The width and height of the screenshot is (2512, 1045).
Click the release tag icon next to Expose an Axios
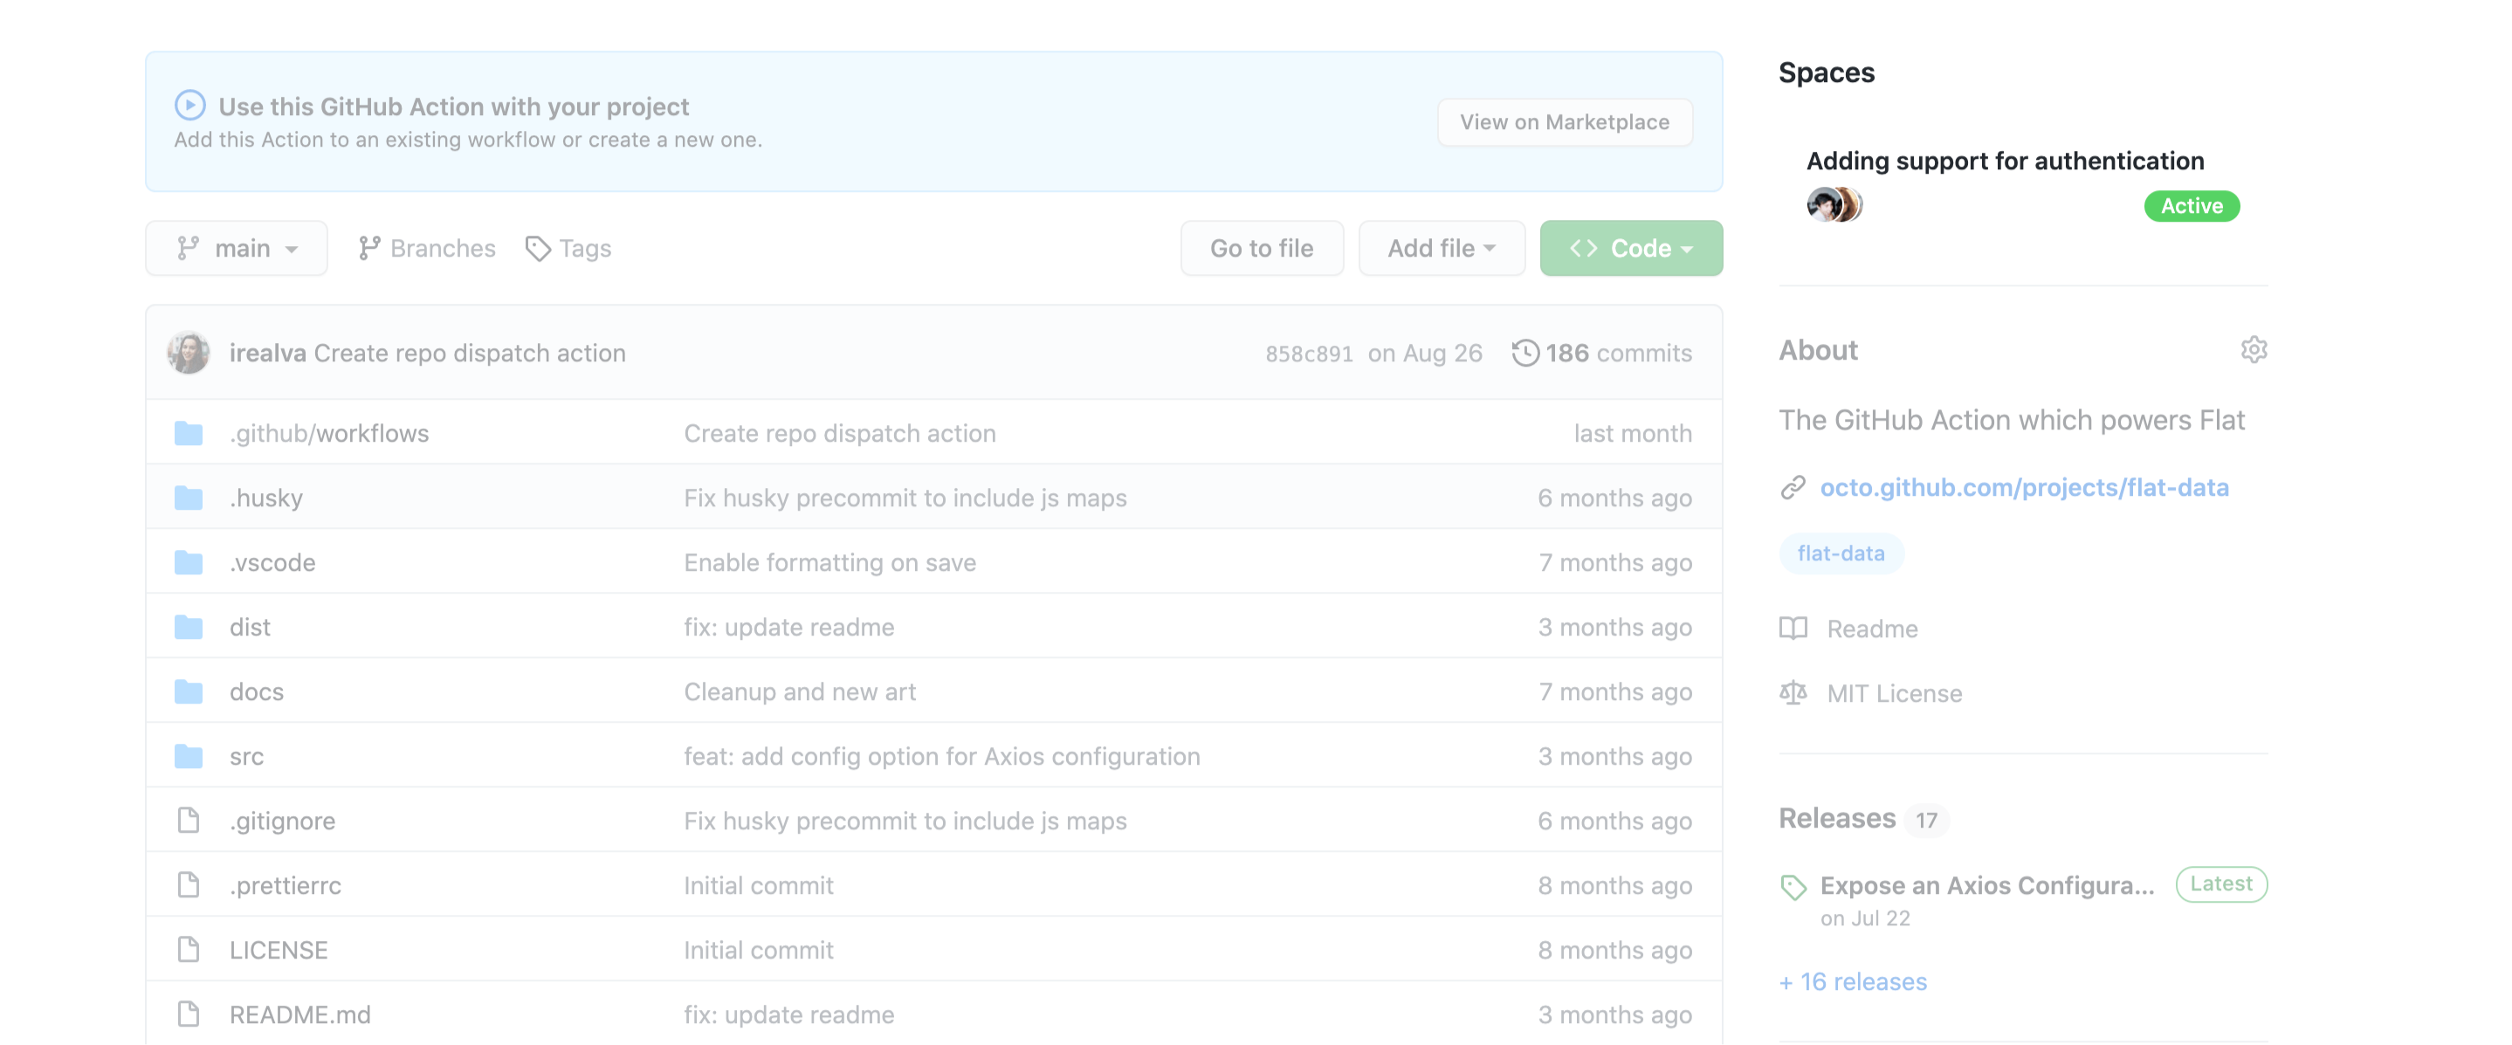pos(1791,883)
